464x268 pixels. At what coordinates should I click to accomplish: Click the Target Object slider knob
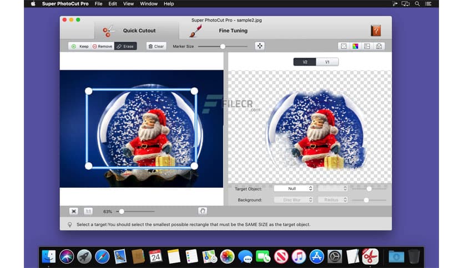(x=369, y=189)
